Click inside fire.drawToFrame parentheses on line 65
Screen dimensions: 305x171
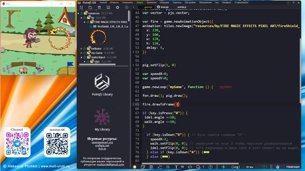[x=177, y=104]
